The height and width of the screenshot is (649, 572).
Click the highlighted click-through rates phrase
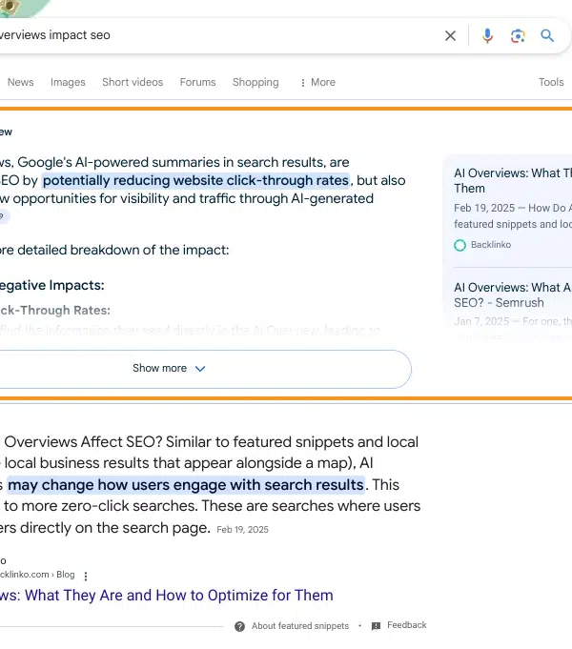(195, 180)
